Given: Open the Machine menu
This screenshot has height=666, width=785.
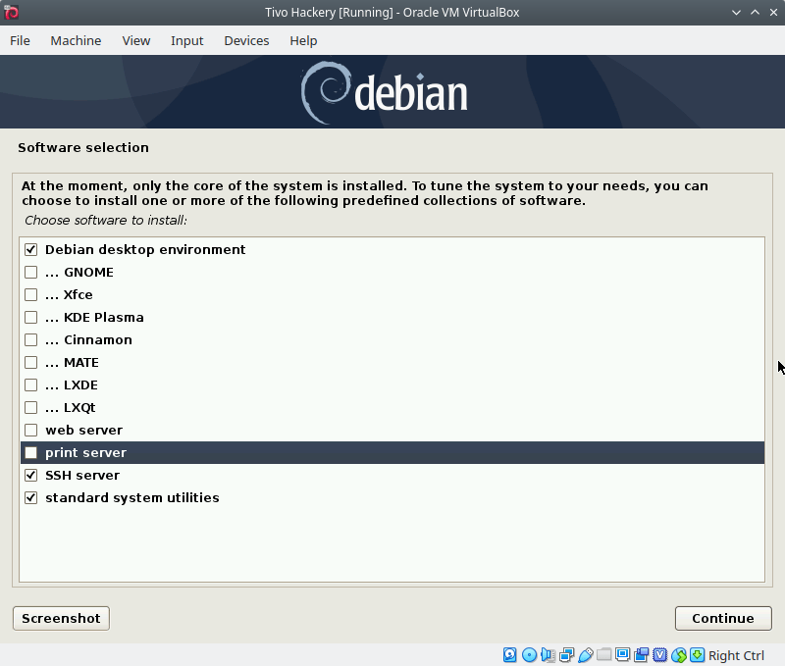Looking at the screenshot, I should (x=76, y=40).
